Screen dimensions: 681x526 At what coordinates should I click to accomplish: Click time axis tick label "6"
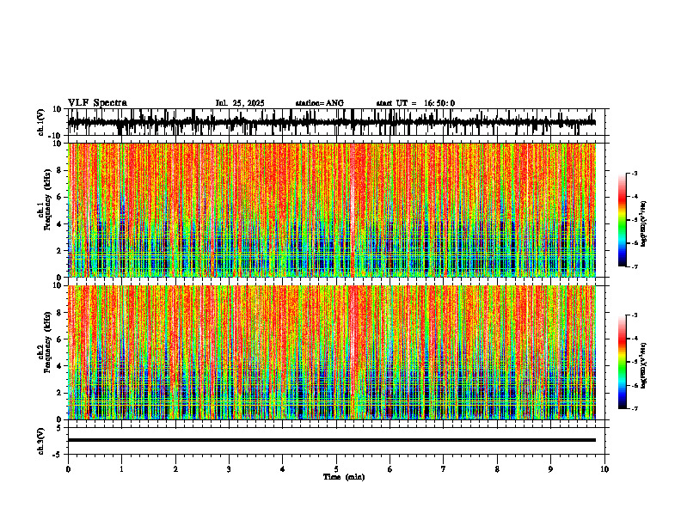pyautogui.click(x=390, y=469)
